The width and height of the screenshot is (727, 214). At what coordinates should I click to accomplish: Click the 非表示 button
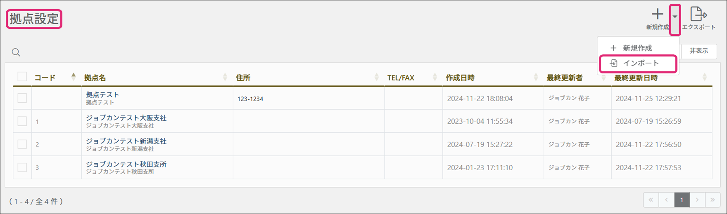pyautogui.click(x=698, y=51)
